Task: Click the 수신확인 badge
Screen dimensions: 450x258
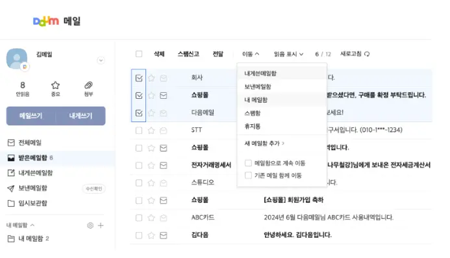Action: pos(94,188)
